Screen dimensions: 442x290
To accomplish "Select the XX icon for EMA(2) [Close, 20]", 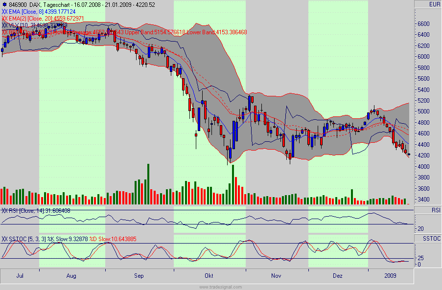I will pyautogui.click(x=4, y=19).
